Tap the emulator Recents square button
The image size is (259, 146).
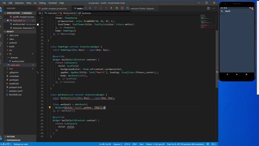click(246, 75)
